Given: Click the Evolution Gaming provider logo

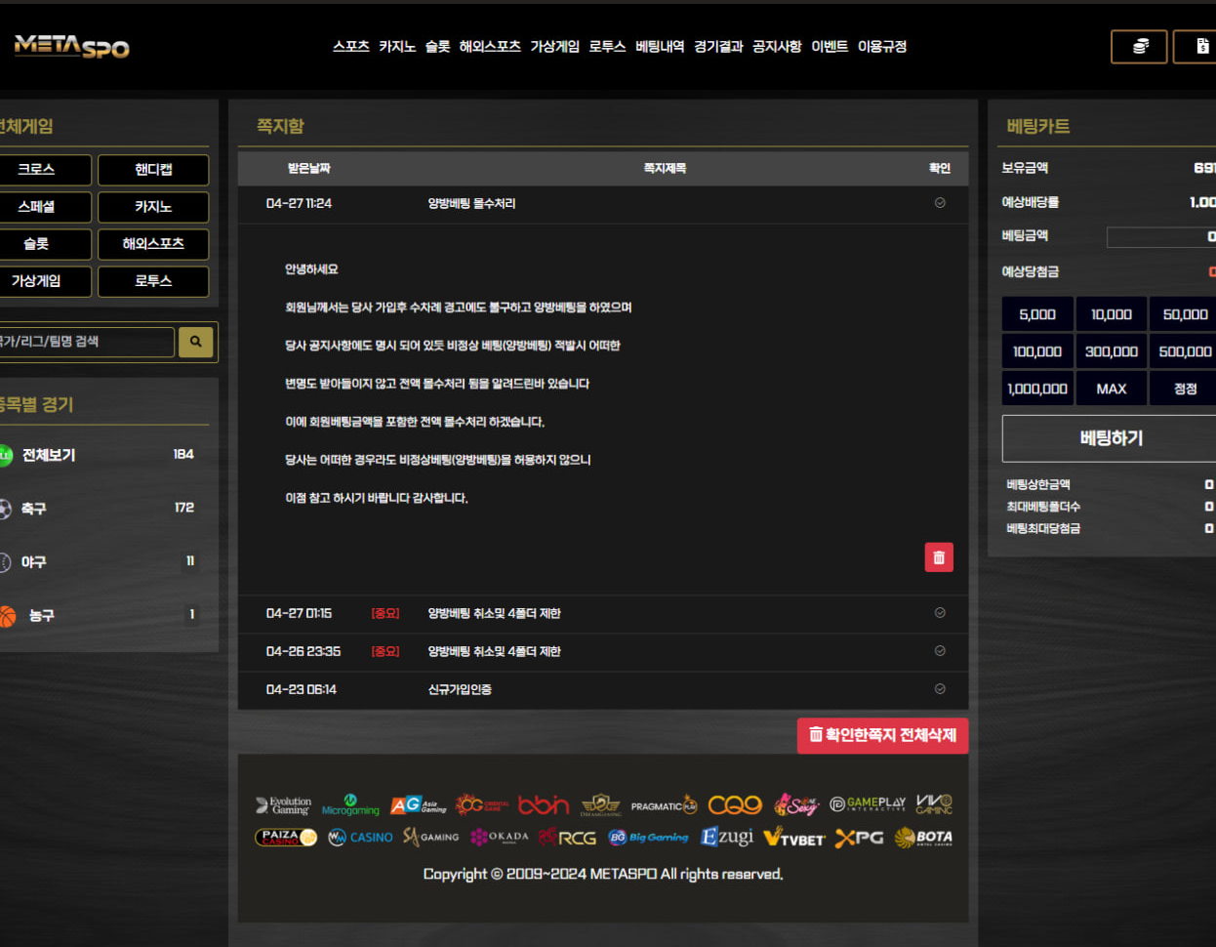Looking at the screenshot, I should click(x=283, y=805).
